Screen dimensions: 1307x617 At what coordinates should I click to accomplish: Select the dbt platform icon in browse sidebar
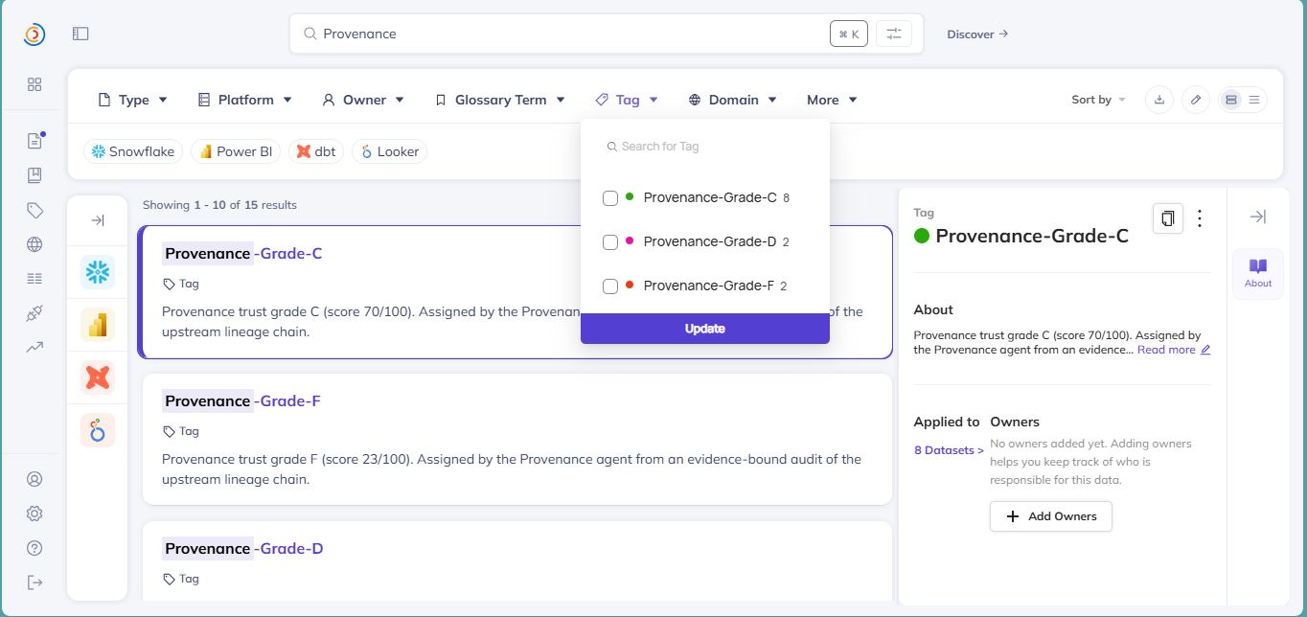98,377
